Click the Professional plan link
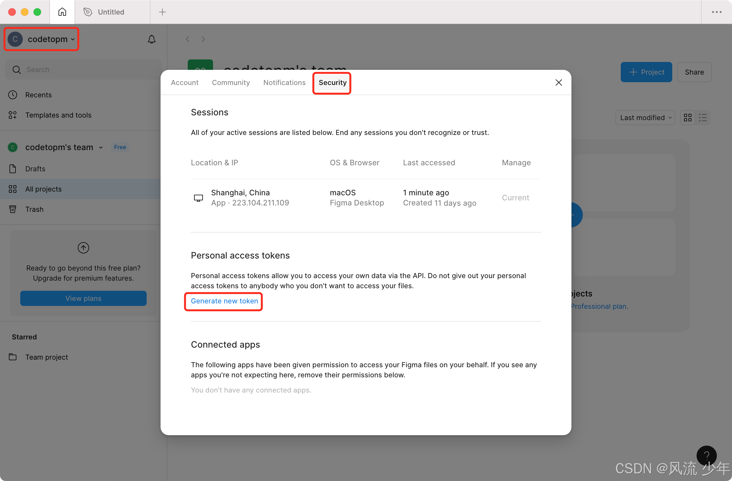Image resolution: width=732 pixels, height=481 pixels. point(599,306)
